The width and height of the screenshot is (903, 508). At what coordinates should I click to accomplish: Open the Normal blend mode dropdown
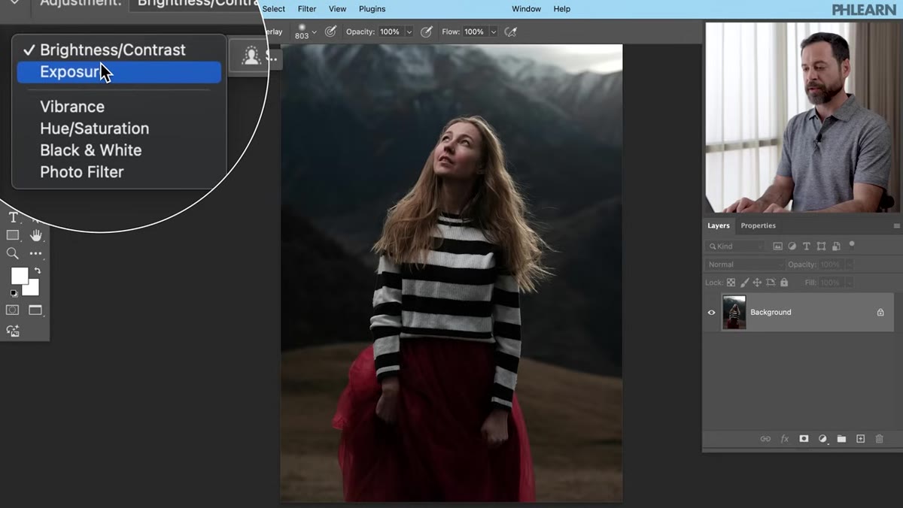(x=744, y=265)
